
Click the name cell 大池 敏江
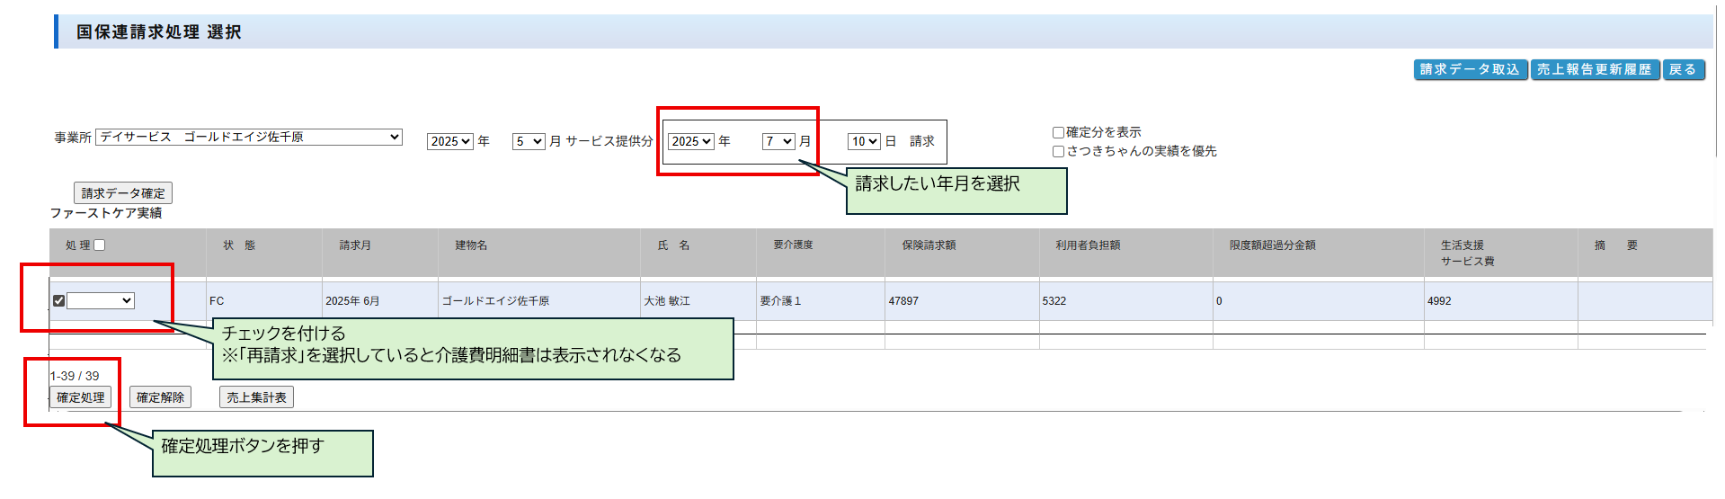(x=667, y=301)
